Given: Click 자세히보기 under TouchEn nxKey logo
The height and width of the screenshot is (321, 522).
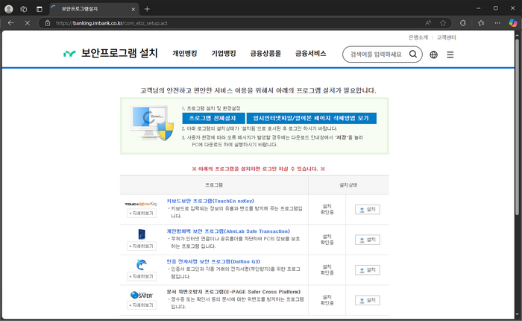Looking at the screenshot, I should [x=142, y=213].
